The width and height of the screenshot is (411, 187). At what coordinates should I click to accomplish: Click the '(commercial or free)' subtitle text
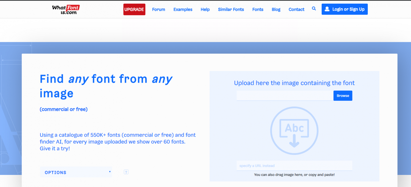[x=64, y=109]
